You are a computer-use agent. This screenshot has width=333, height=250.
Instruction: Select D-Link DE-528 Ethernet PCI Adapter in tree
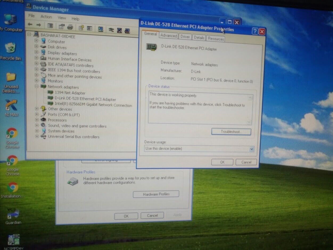(85, 99)
